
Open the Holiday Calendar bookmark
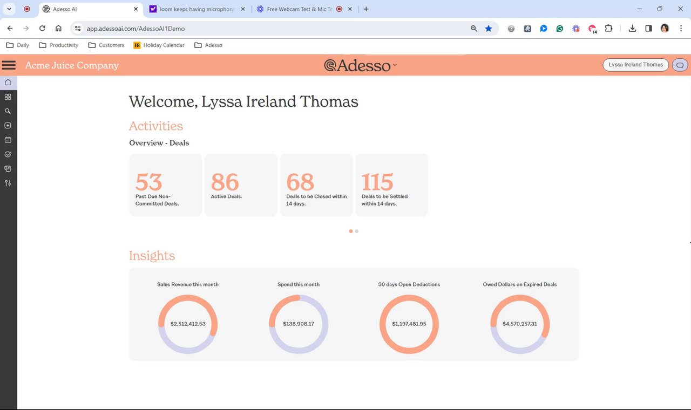click(x=159, y=45)
